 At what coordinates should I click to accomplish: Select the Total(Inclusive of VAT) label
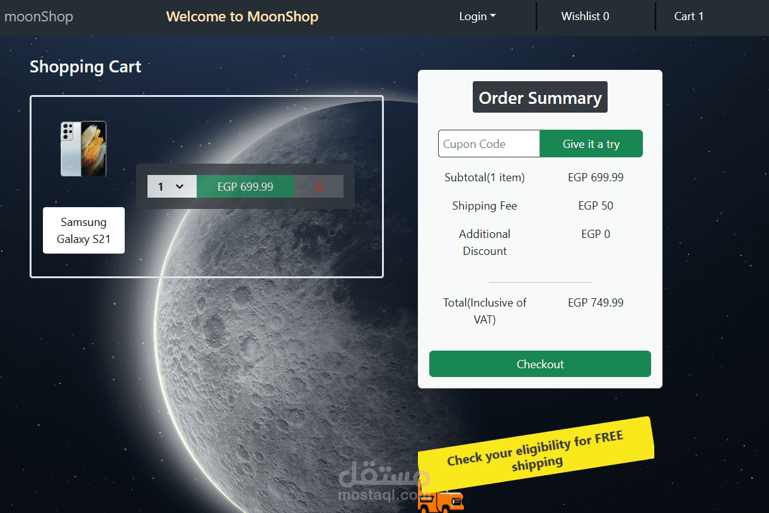click(x=485, y=311)
